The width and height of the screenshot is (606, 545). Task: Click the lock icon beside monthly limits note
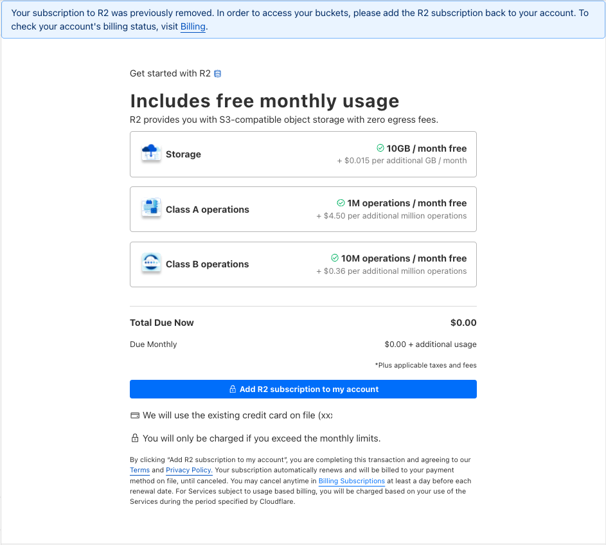(x=135, y=438)
